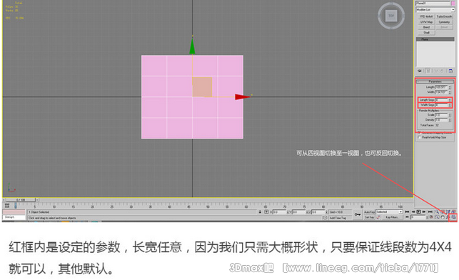Click the object name field Plane01
Image resolution: width=459 pixels, height=280 pixels.
(433, 4)
